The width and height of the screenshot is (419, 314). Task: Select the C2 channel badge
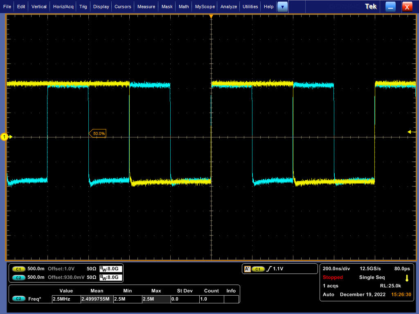click(18, 277)
